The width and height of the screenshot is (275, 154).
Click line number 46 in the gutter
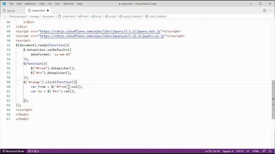click(9, 22)
